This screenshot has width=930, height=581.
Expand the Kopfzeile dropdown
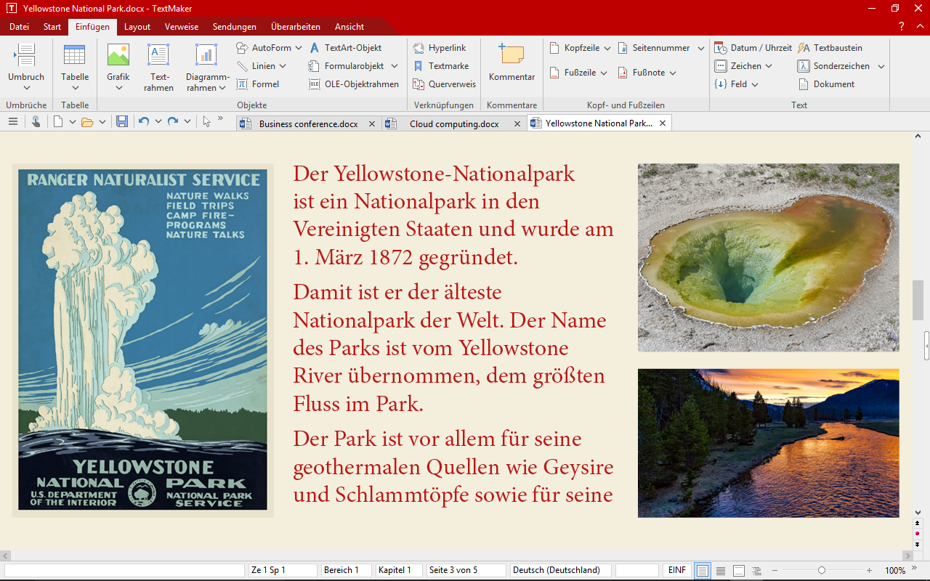607,48
